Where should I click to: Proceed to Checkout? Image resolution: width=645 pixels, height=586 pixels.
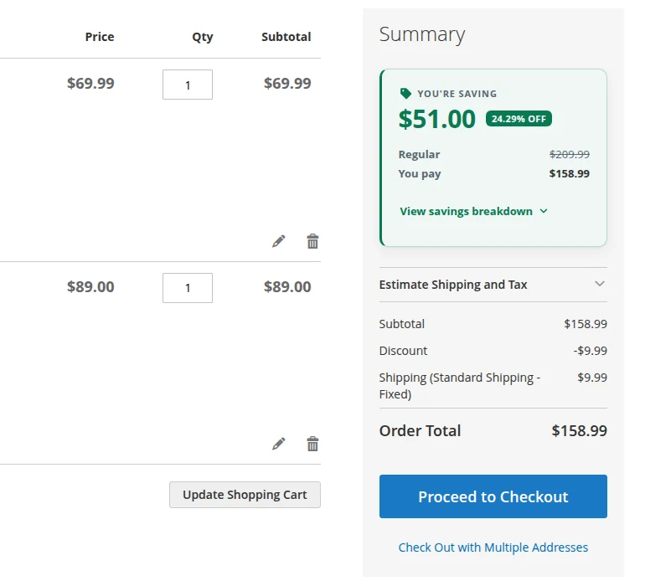pyautogui.click(x=493, y=496)
